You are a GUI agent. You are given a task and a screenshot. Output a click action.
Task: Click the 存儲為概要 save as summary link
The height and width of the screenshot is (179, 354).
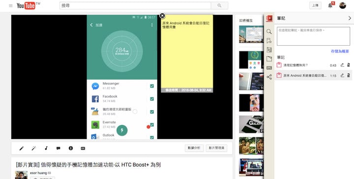(x=340, y=52)
